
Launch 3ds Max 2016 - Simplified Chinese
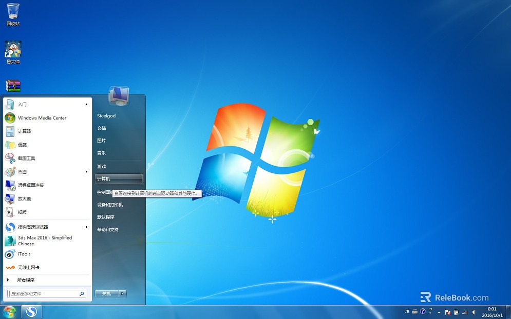(x=47, y=241)
